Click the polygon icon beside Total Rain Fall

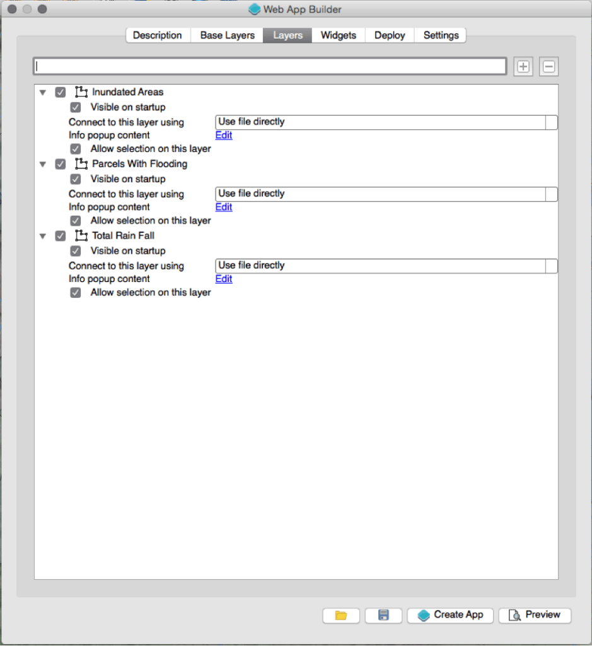[x=81, y=236]
